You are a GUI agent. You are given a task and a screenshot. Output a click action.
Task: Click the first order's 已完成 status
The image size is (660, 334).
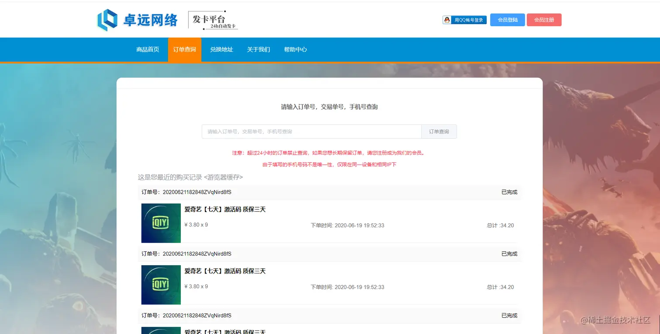click(509, 192)
